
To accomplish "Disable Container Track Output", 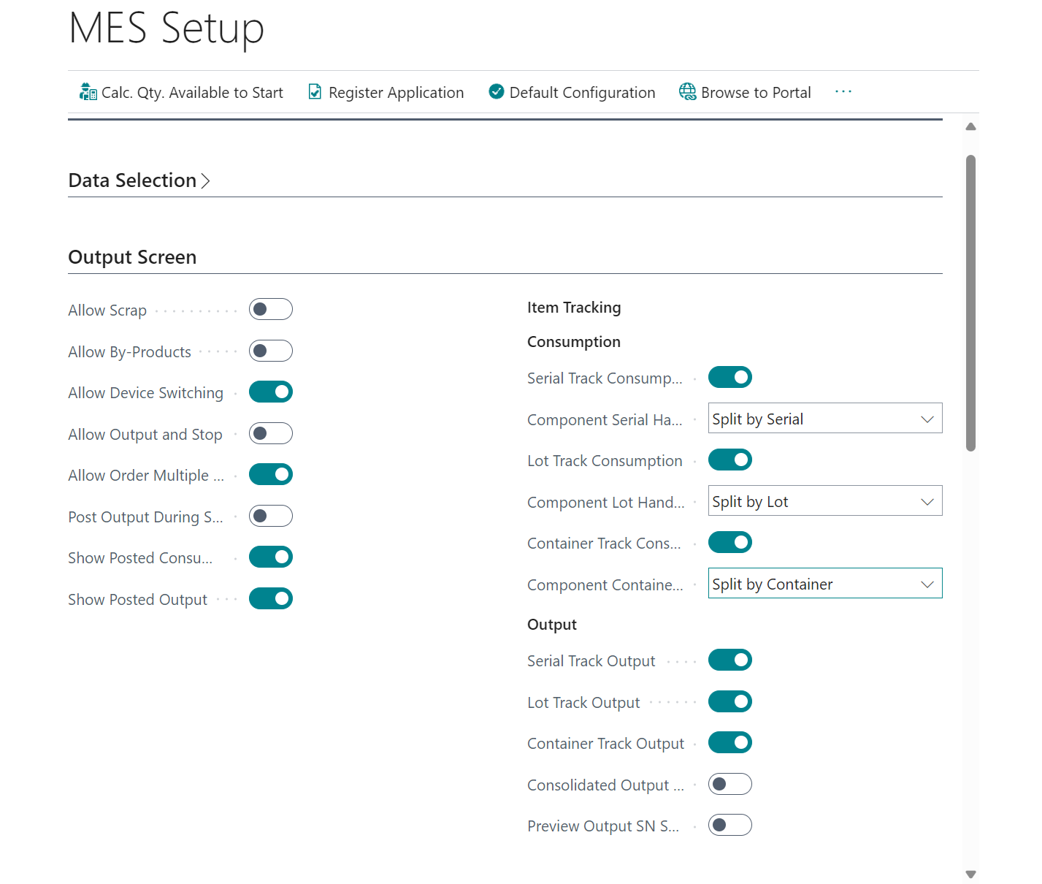I will (730, 742).
